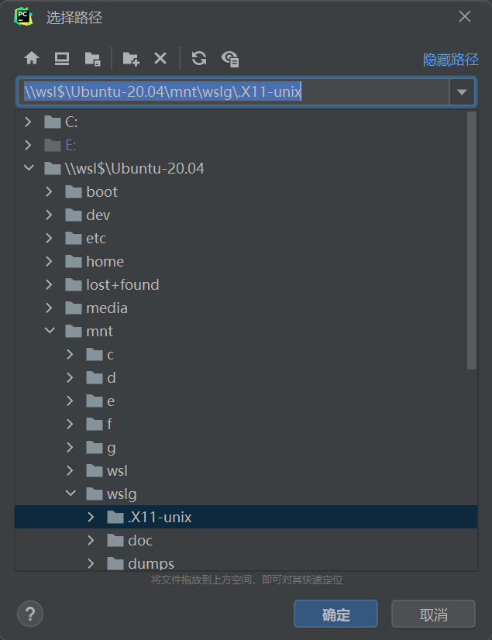Image resolution: width=492 pixels, height=640 pixels.
Task: Confirm with the 确定 button
Action: coord(335,614)
